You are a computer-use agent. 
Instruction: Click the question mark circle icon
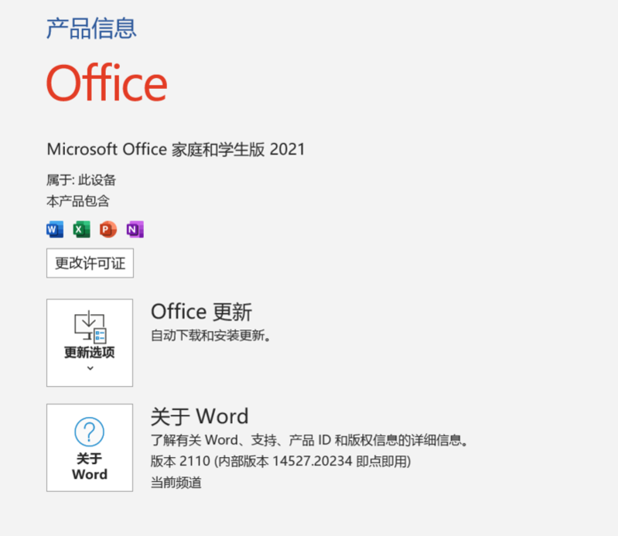90,432
